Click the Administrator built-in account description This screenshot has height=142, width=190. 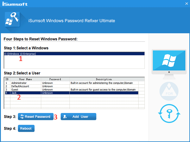[x=102, y=83]
